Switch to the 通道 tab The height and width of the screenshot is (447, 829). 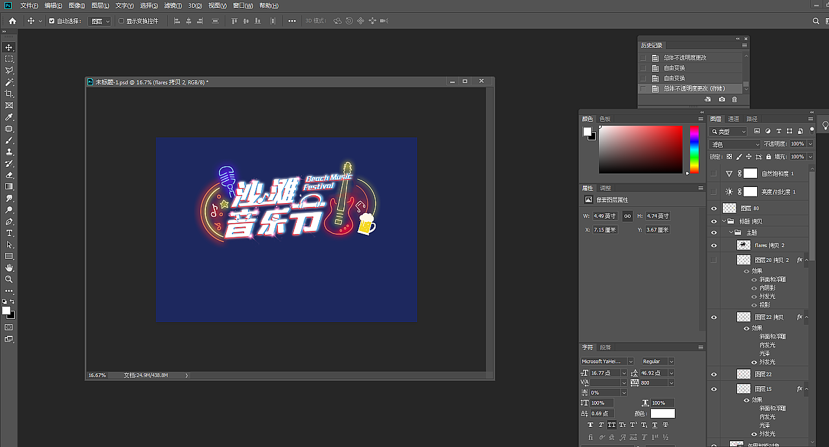732,118
